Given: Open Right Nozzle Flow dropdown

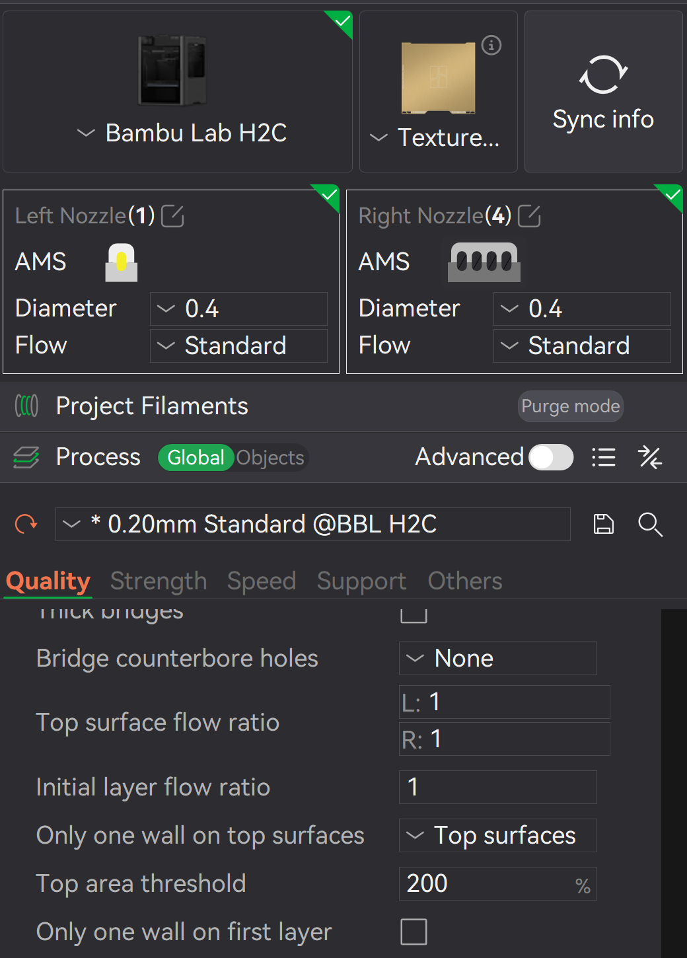Looking at the screenshot, I should (582, 346).
